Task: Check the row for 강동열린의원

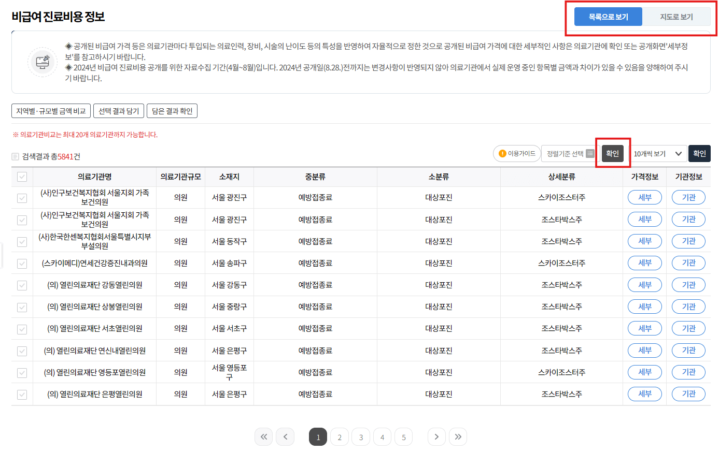Action: coord(21,284)
